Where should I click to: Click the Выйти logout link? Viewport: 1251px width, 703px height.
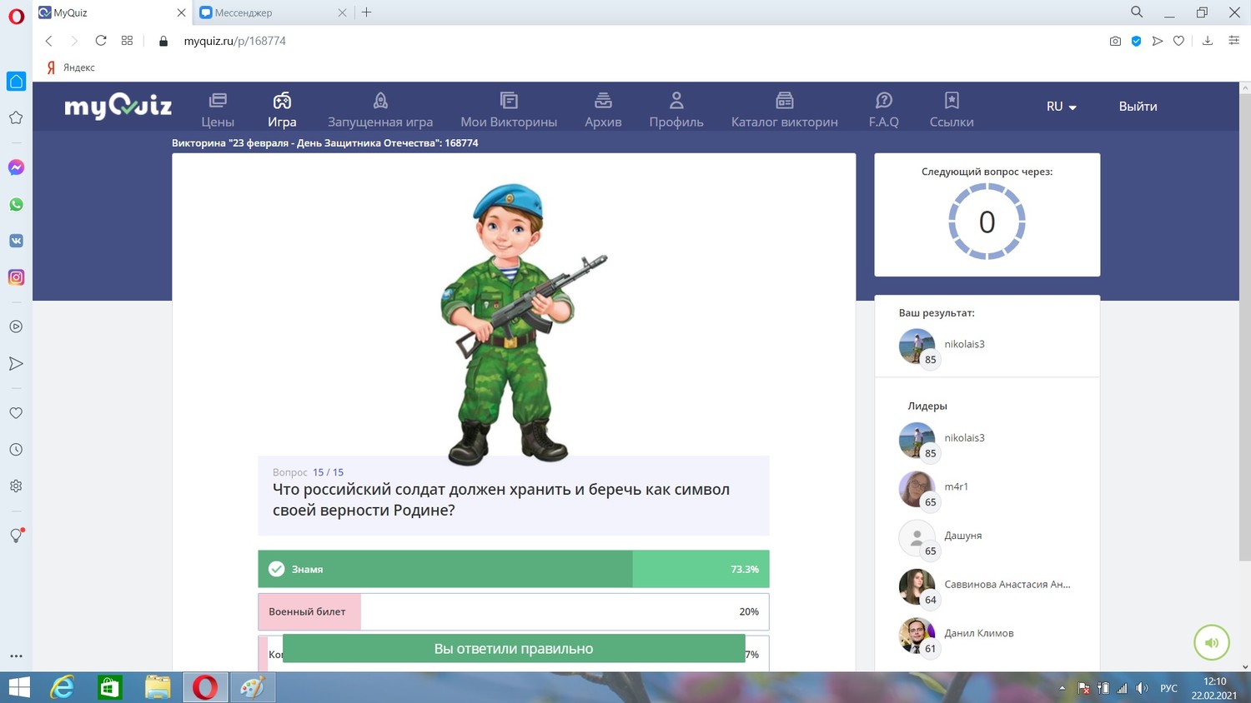[x=1138, y=107]
